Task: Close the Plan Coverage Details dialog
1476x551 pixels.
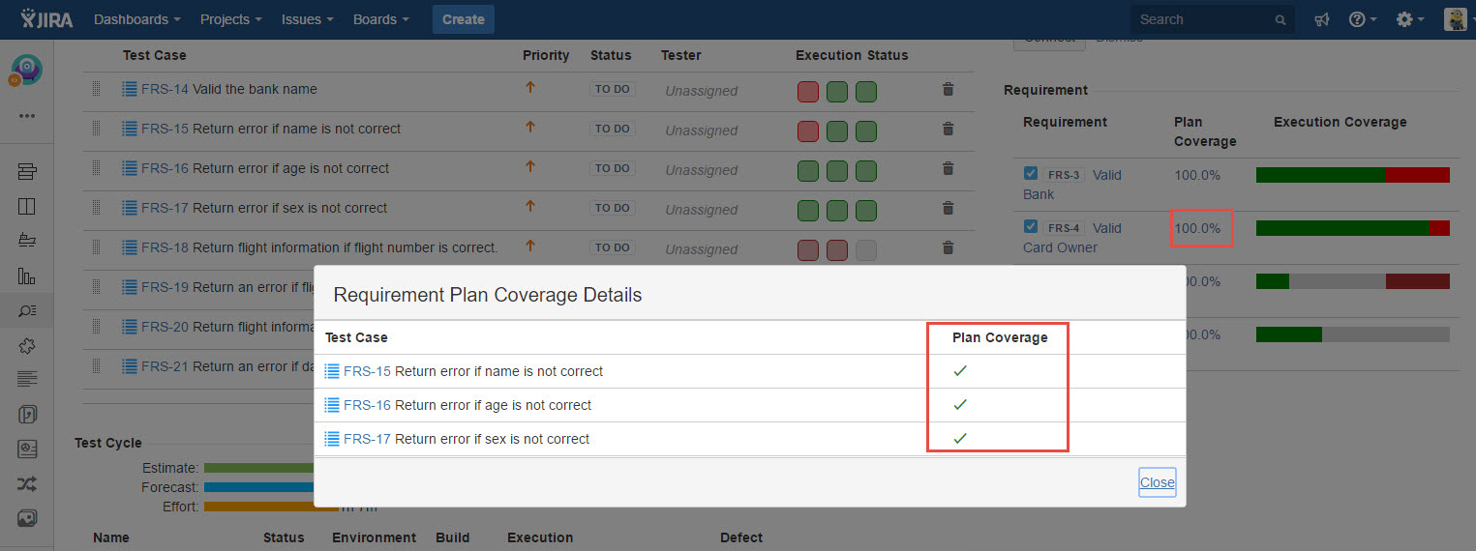Action: point(1157,482)
